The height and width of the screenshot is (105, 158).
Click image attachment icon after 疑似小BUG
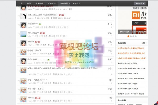(x=48, y=60)
